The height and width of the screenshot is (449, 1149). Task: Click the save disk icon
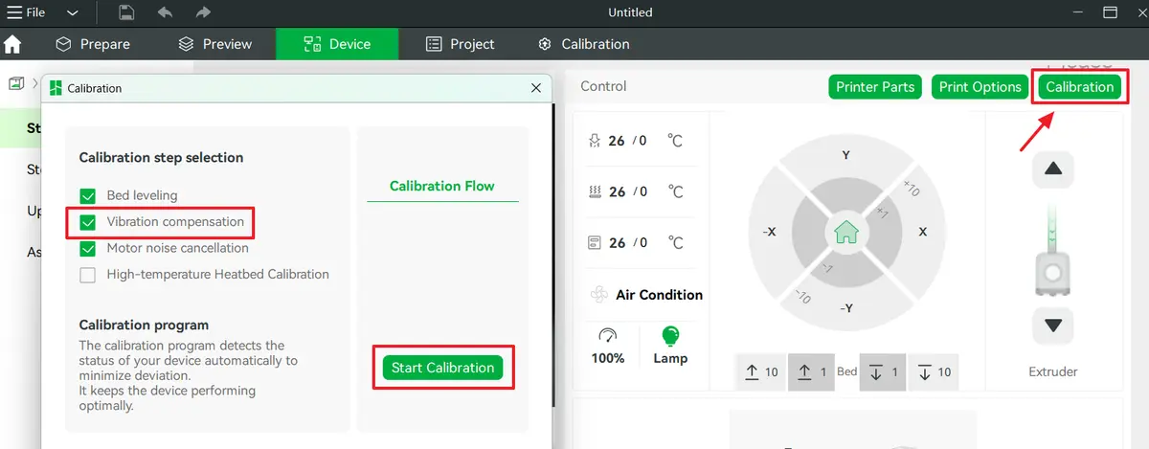point(127,12)
